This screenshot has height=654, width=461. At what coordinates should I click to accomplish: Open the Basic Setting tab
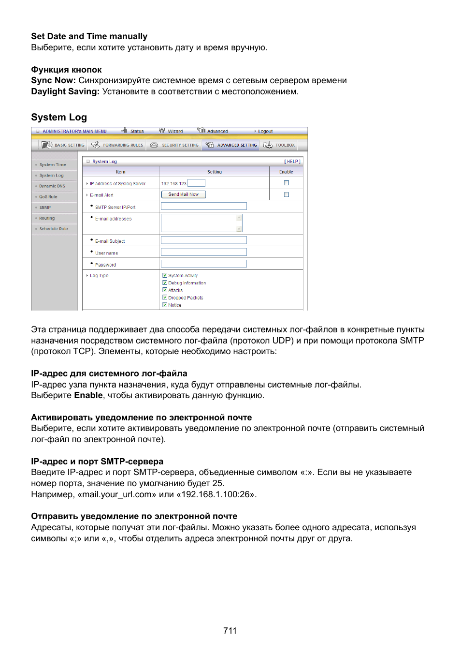(x=63, y=145)
